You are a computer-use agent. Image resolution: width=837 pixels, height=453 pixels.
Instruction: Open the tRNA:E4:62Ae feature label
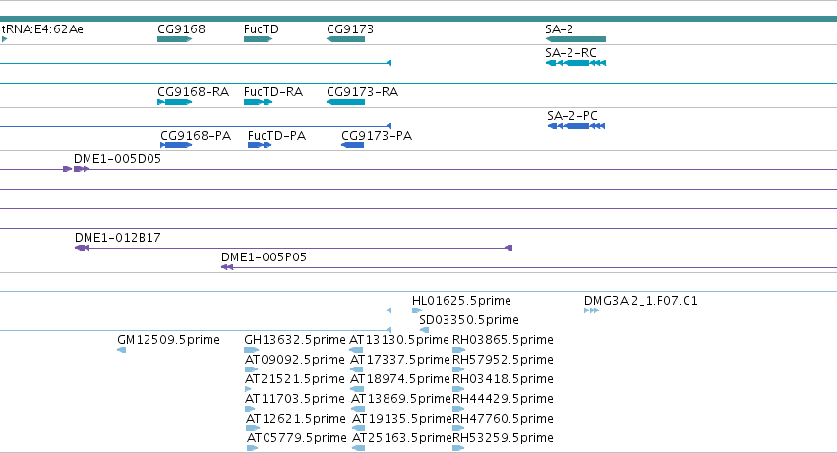pyautogui.click(x=42, y=28)
